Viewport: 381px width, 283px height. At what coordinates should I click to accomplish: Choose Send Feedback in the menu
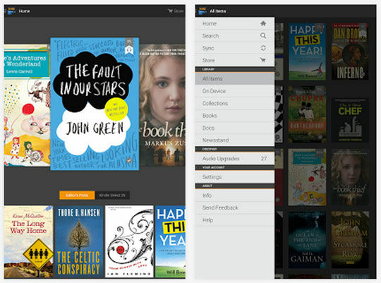click(x=235, y=207)
